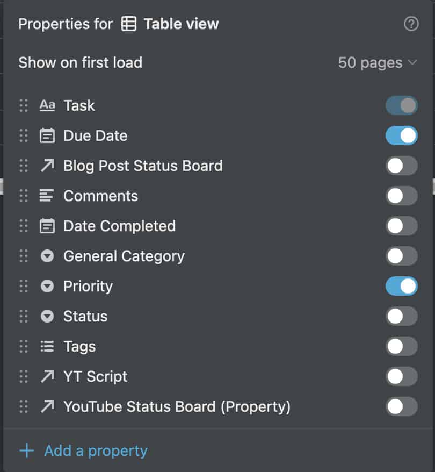Show the Comments column with its toggle

click(401, 196)
